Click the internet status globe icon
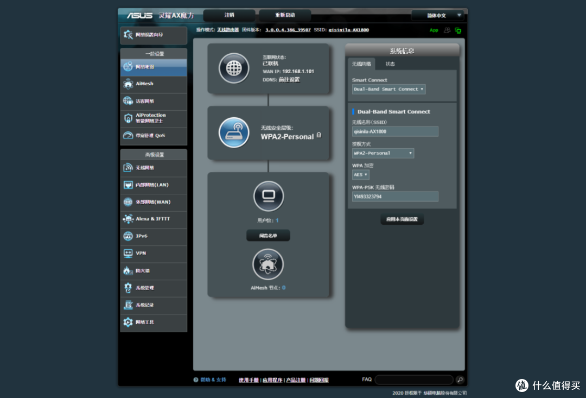This screenshot has width=586, height=398. pyautogui.click(x=234, y=68)
